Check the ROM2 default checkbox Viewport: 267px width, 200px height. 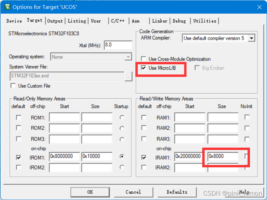click(x=18, y=128)
